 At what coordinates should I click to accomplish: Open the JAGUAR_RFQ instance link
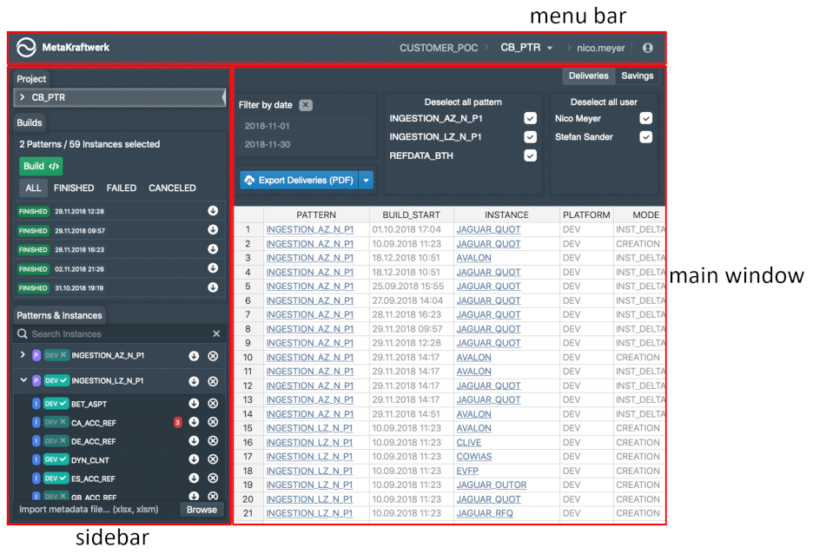tap(484, 513)
